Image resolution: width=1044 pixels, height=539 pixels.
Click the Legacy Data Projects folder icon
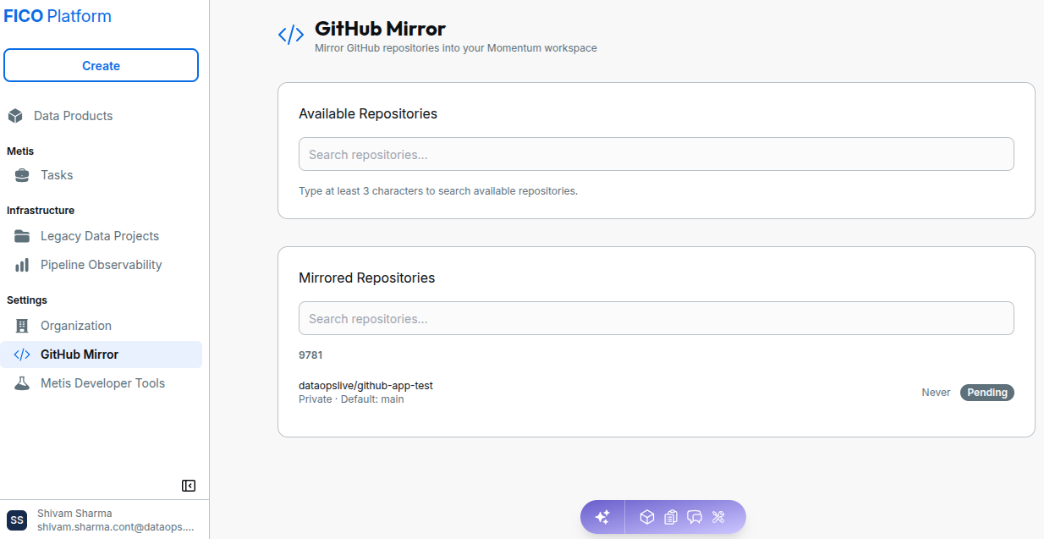[x=22, y=236]
